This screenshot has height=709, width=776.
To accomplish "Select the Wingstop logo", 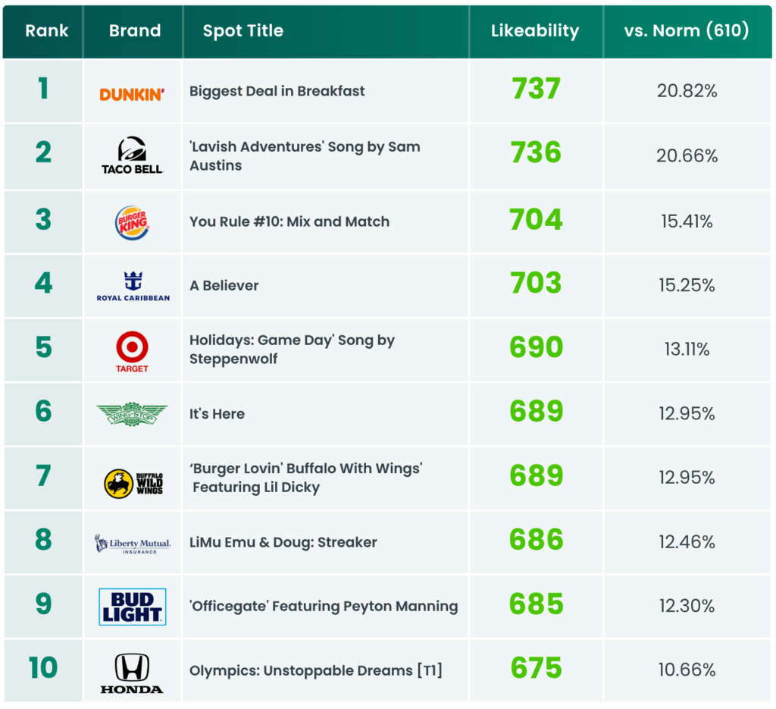I will coord(132,414).
